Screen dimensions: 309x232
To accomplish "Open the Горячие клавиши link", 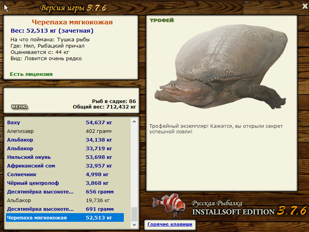I will tap(170, 224).
